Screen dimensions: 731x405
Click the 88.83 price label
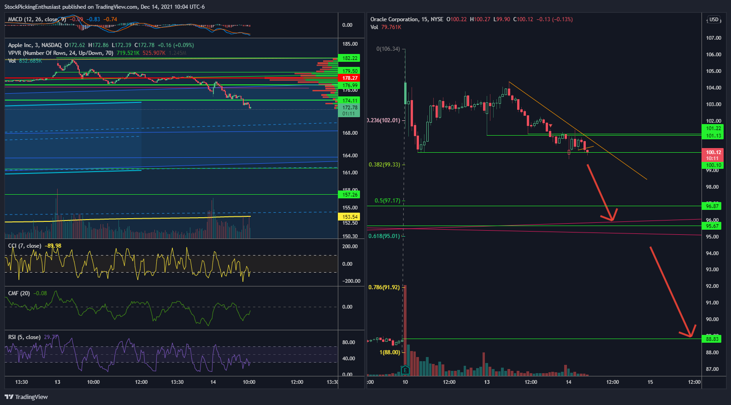(x=712, y=339)
